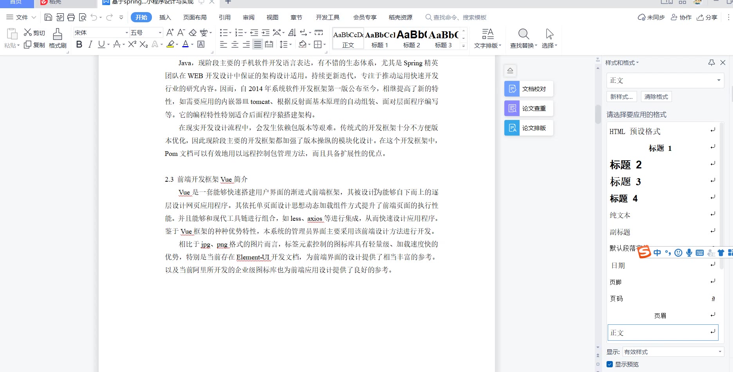Click the sort icon
The height and width of the screenshot is (372, 733).
[x=292, y=32]
